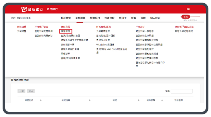Screen dimensions: 211x117
Task: Sort by 帳號種類 arrow icon
Action: [x=90, y=100]
